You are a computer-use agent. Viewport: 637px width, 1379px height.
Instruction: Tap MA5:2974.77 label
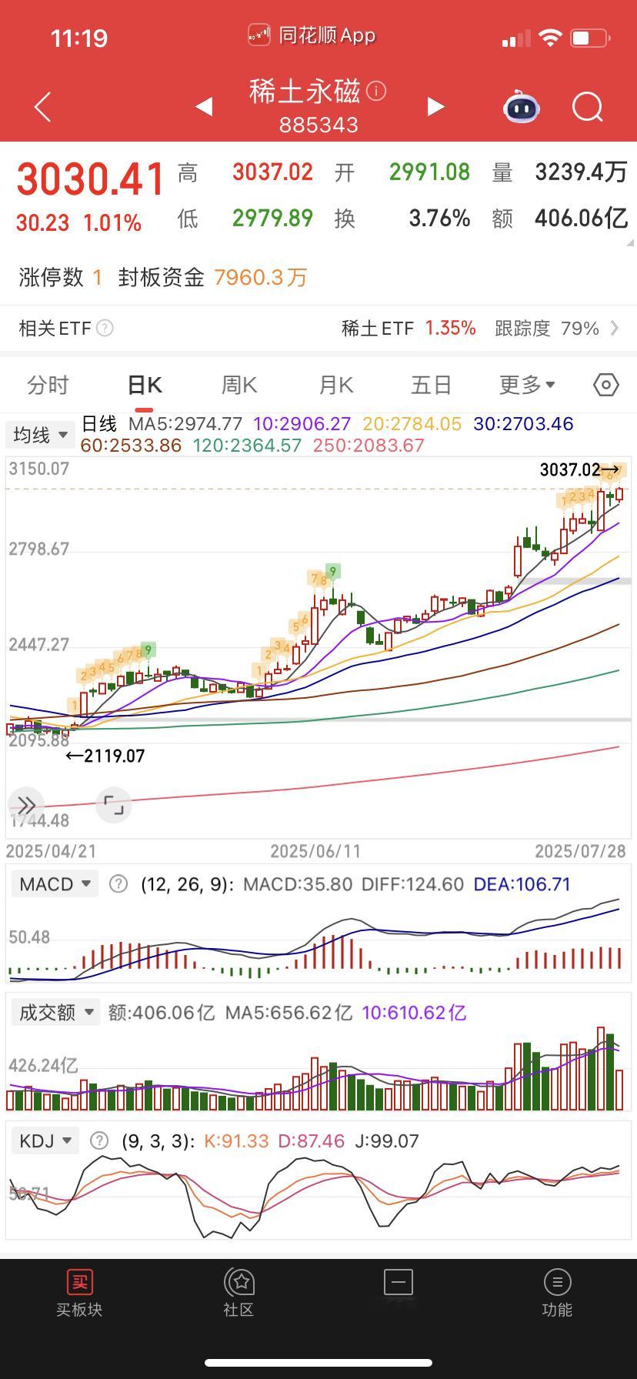click(185, 424)
